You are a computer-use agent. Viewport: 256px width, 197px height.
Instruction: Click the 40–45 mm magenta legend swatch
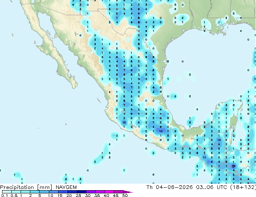[x=109, y=192]
